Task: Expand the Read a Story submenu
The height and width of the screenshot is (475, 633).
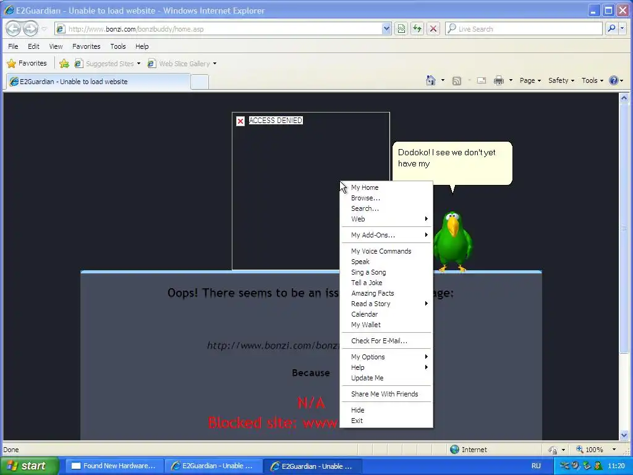Action: [x=387, y=304]
